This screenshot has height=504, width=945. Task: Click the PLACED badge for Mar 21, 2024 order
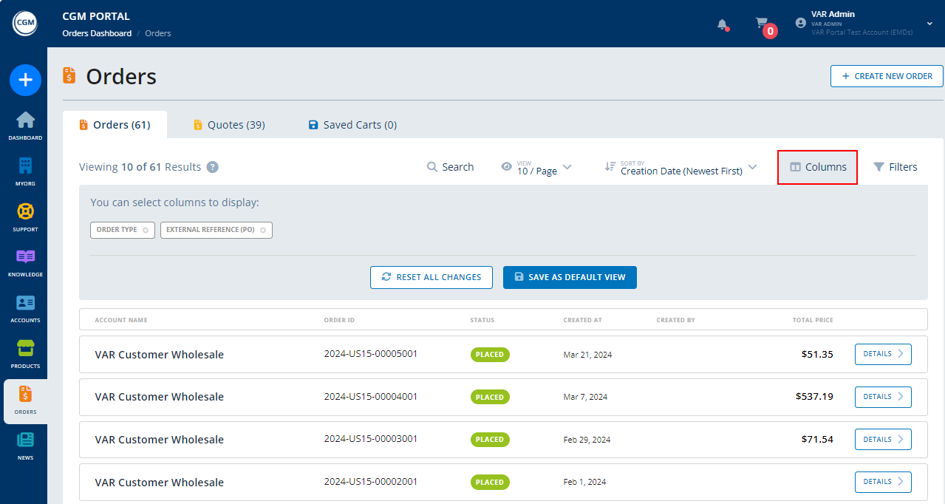click(x=490, y=355)
